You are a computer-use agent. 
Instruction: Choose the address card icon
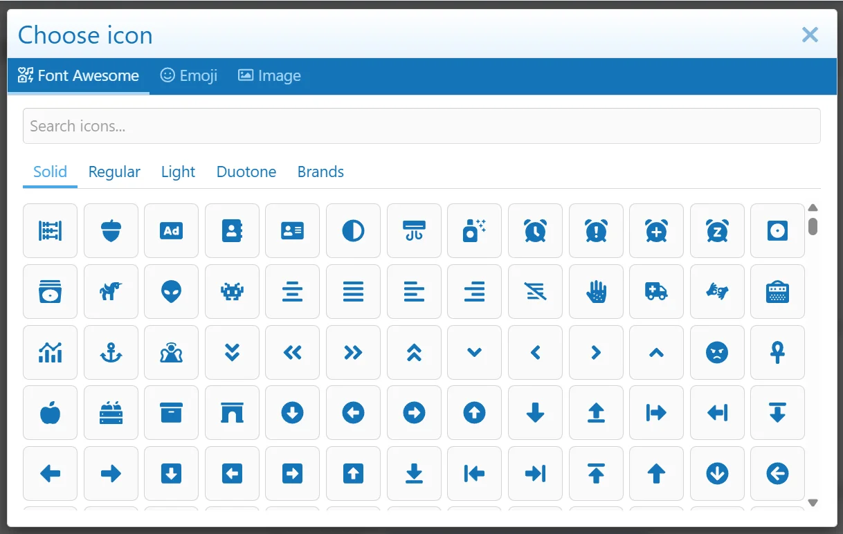tap(292, 230)
